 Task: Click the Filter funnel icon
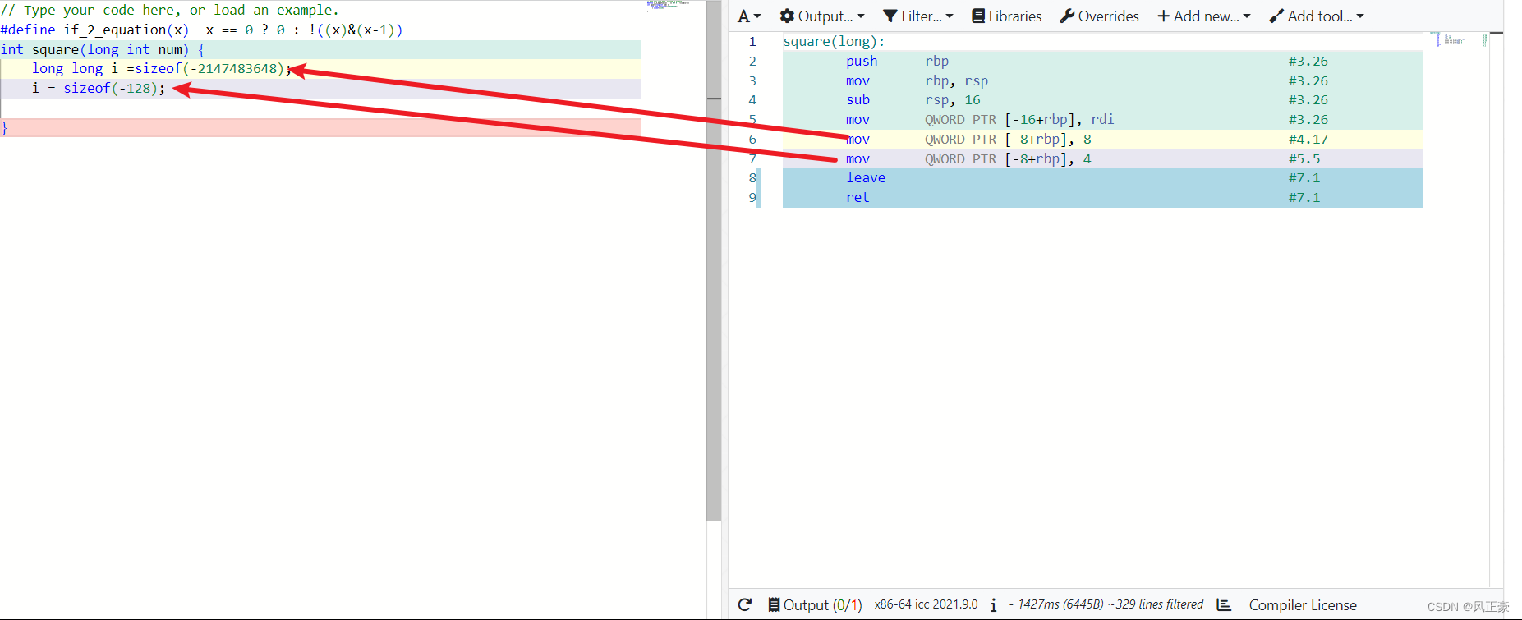pos(890,16)
